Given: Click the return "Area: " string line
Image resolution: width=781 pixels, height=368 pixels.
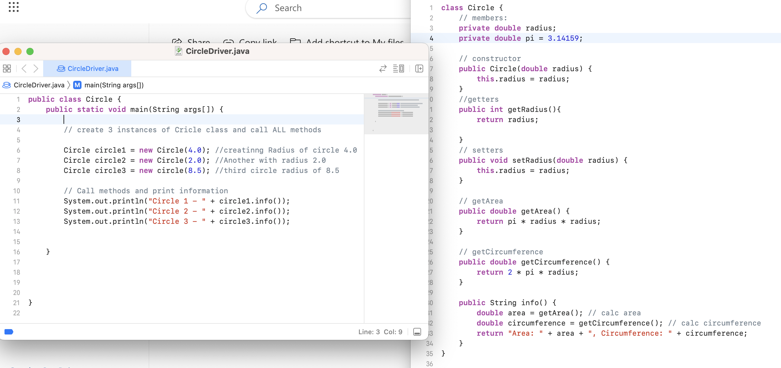Looking at the screenshot, I should pyautogui.click(x=612, y=334).
